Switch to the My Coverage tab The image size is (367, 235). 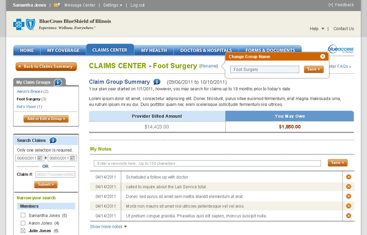(63, 50)
